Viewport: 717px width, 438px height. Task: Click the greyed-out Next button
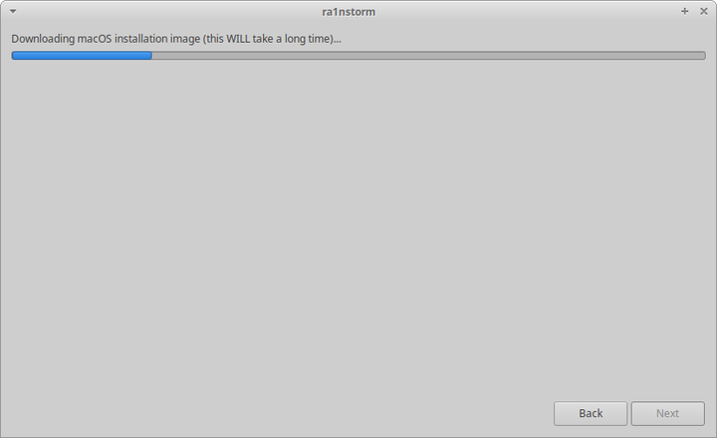click(667, 413)
